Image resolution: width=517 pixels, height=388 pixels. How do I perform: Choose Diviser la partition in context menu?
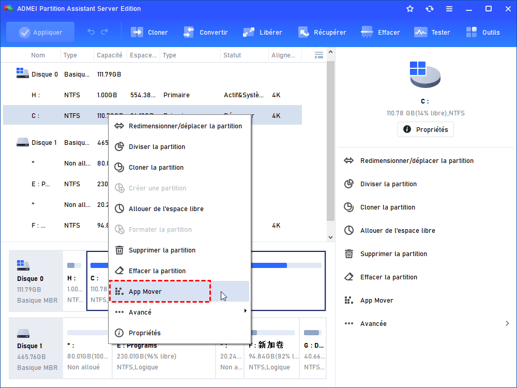click(180, 147)
